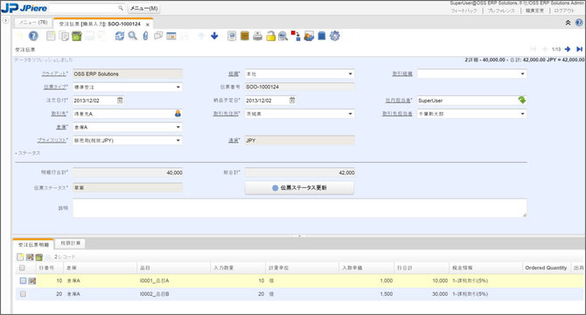Open the 取引先担当者 dropdown
586x315 pixels.
(x=522, y=114)
